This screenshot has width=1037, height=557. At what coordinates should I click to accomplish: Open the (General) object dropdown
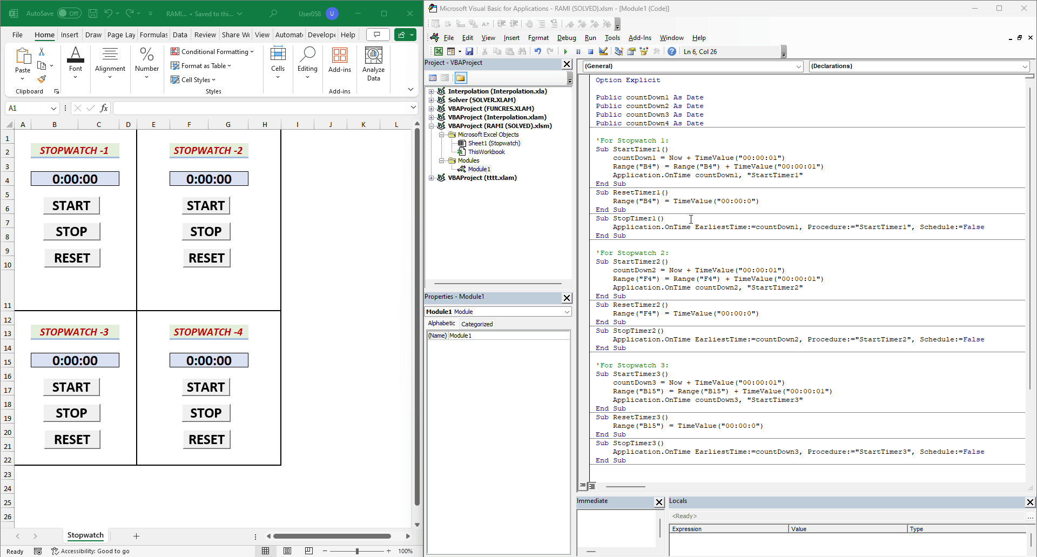coord(798,66)
